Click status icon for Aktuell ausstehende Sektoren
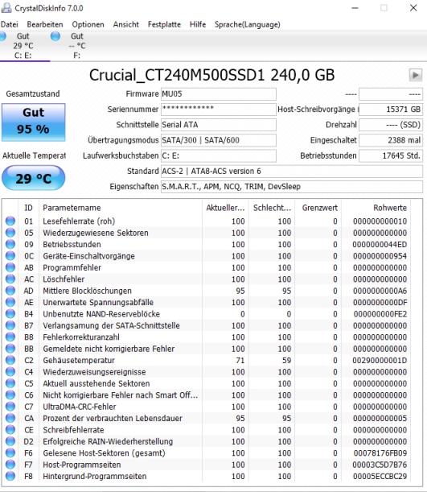 (x=10, y=383)
